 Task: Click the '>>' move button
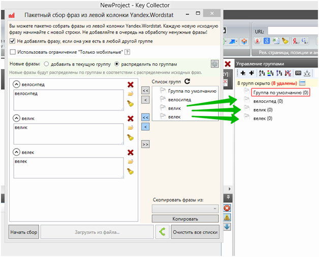click(x=145, y=144)
